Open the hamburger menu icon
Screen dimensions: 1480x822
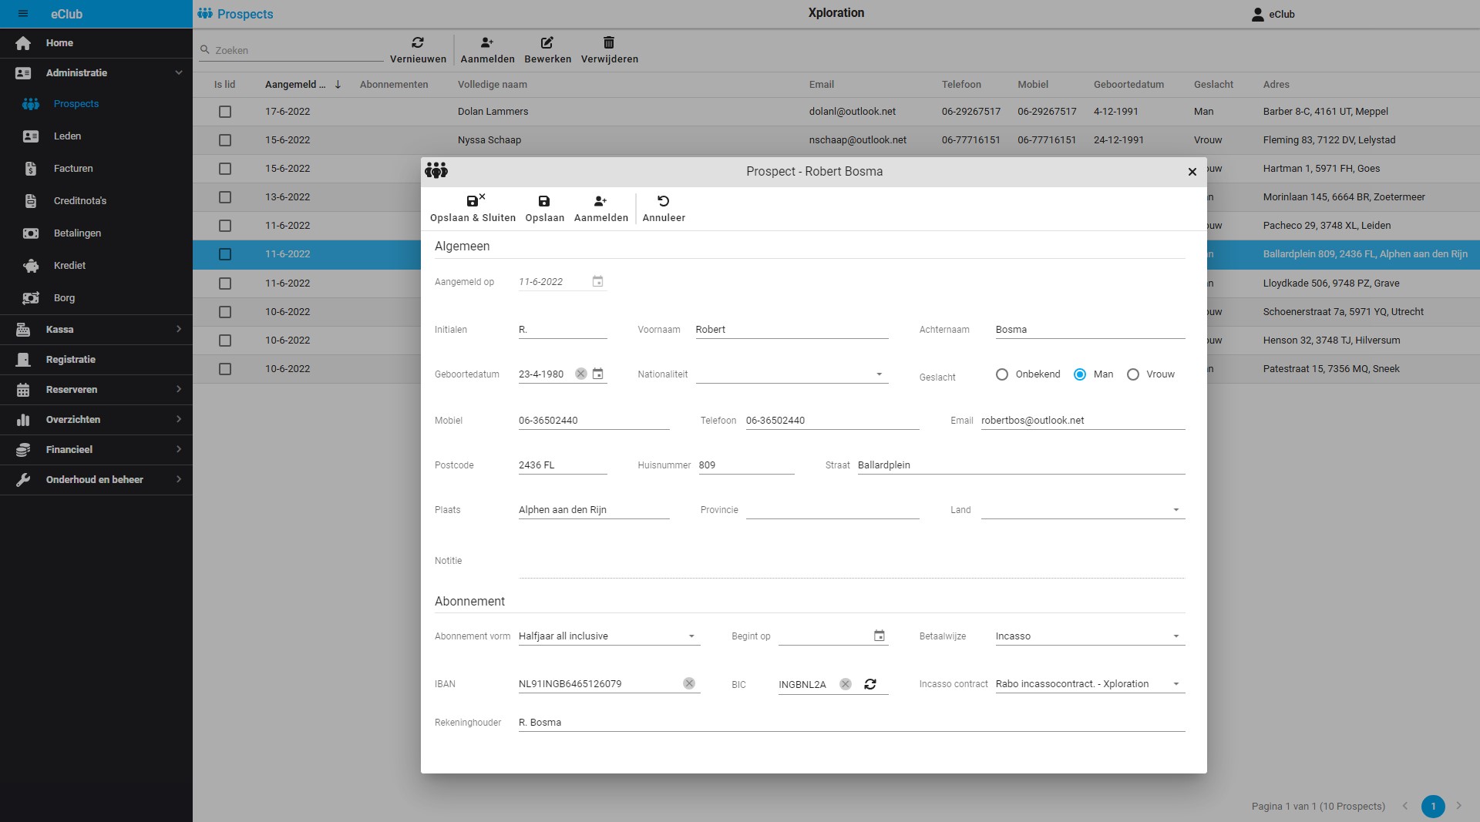pos(23,14)
